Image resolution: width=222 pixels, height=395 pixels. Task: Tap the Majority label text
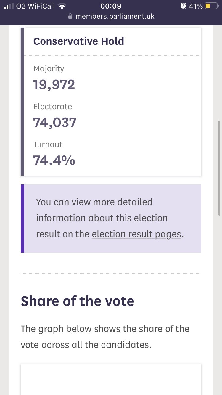pos(49,69)
